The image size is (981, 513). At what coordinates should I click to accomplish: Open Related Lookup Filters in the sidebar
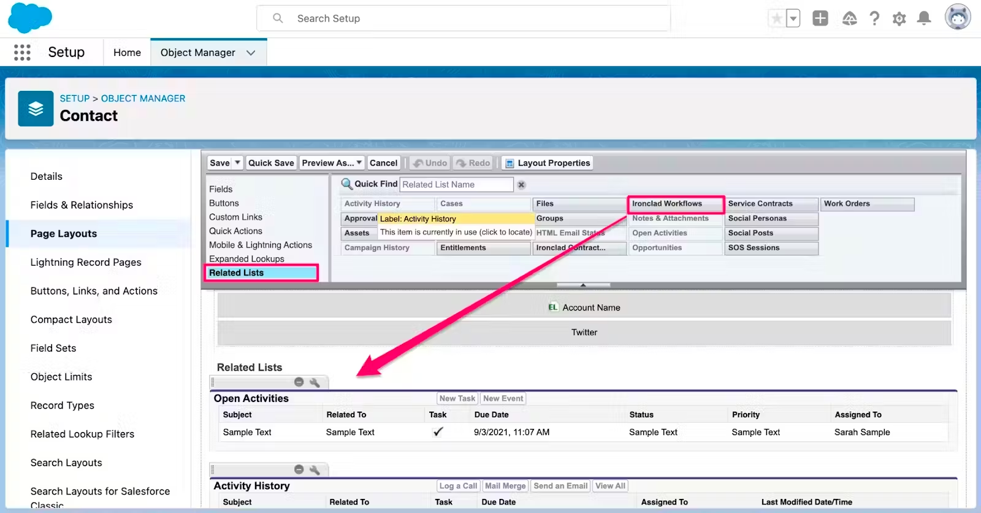click(82, 434)
